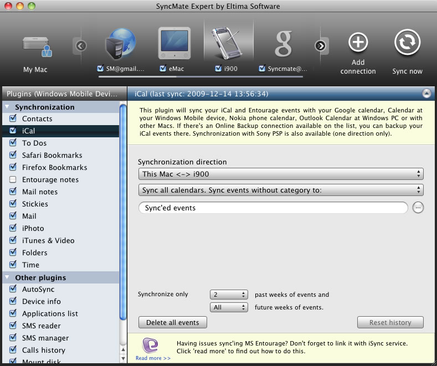This screenshot has width=437, height=366.
Task: Open the past weeks dropdown showing 2
Action: tap(229, 295)
